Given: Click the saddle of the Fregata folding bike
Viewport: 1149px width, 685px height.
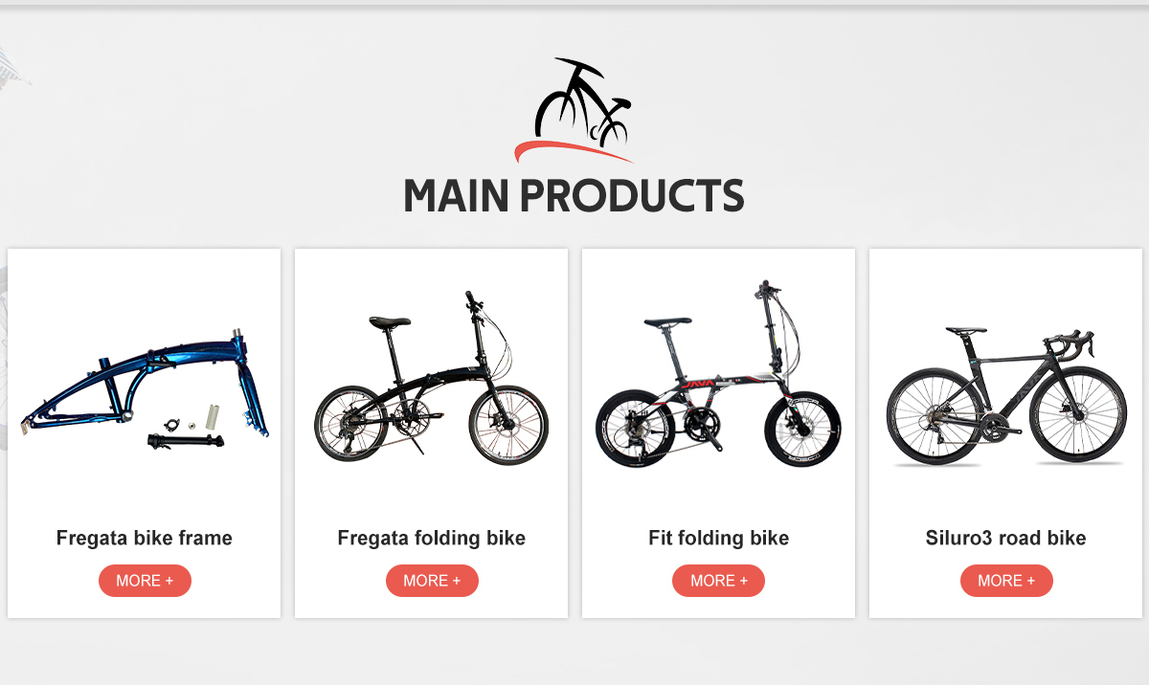Looking at the screenshot, I should [390, 322].
